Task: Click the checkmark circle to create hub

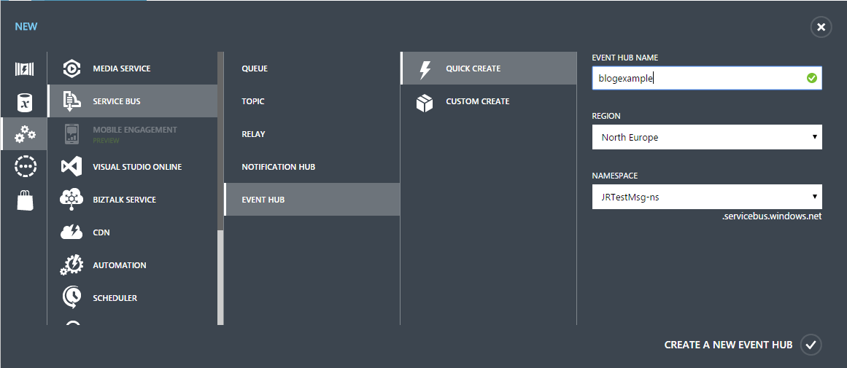Action: pos(811,344)
